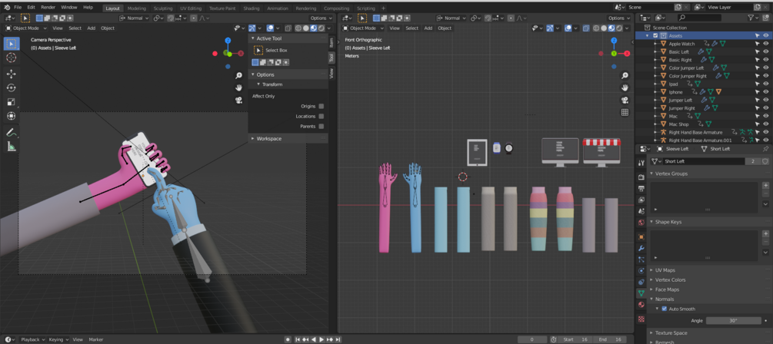Select the Transform tool in left toolbar
Screen dimensions: 773x344
pyautogui.click(x=12, y=116)
